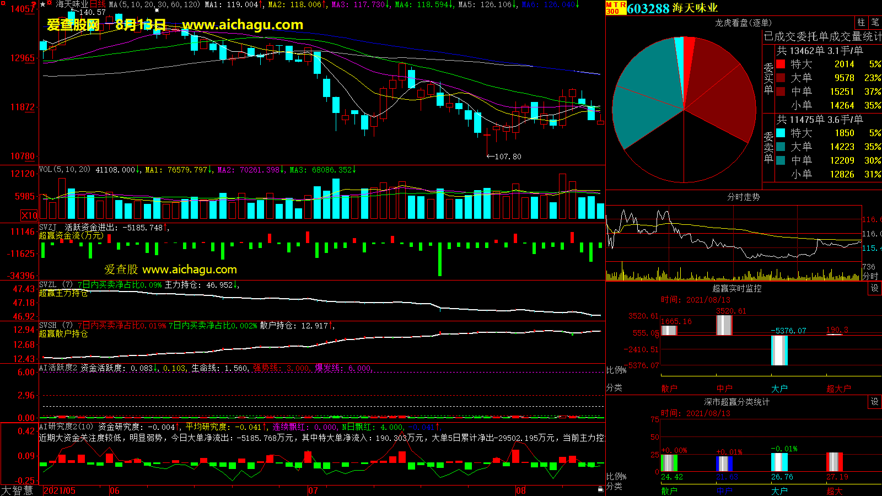Click the star favorite icon beside 海天味业

pos(43,4)
